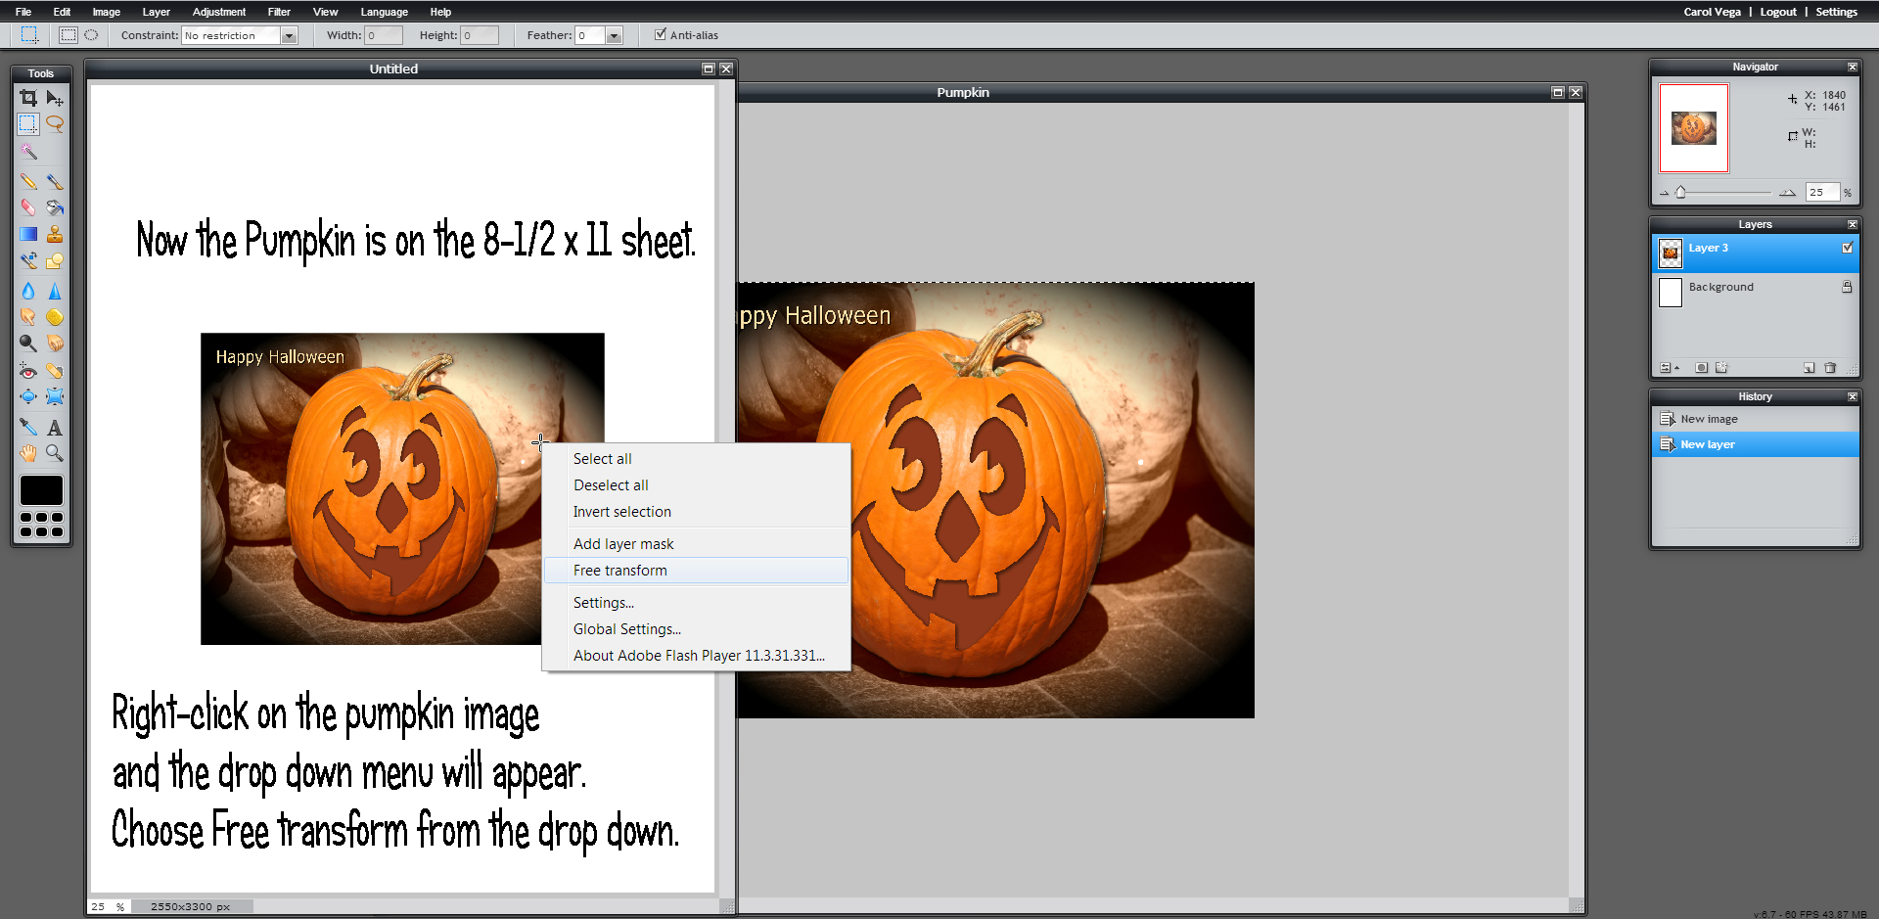1879x919 pixels.
Task: Open the View menu
Action: pos(325,12)
